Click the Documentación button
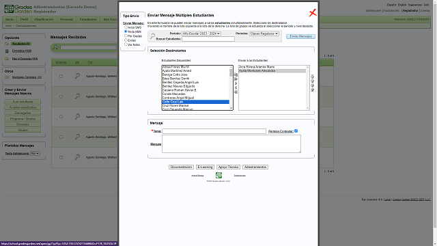The height and width of the screenshot is (246, 437). tap(181, 167)
